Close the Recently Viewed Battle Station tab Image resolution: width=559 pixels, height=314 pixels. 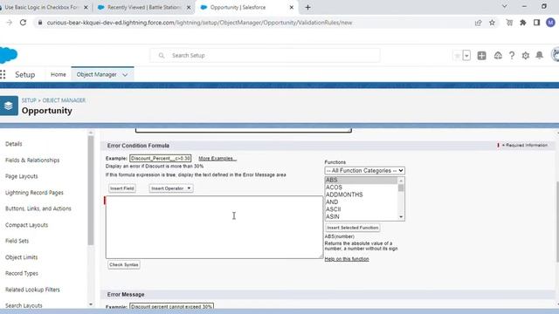(x=189, y=8)
